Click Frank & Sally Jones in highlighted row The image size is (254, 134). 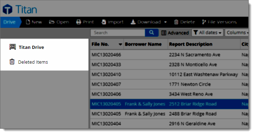(x=145, y=104)
